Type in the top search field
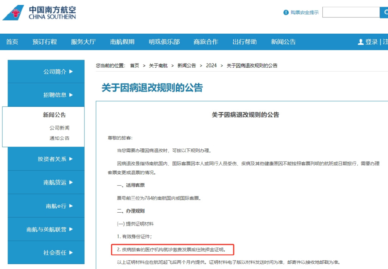 [x=350, y=12]
